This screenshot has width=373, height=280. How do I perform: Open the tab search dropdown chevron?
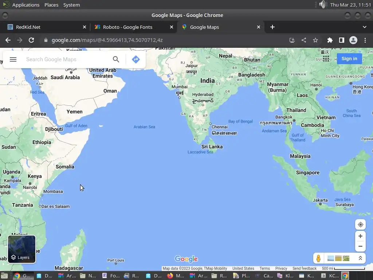point(364,27)
